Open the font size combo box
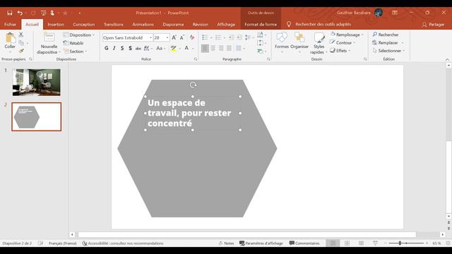 tap(161, 37)
